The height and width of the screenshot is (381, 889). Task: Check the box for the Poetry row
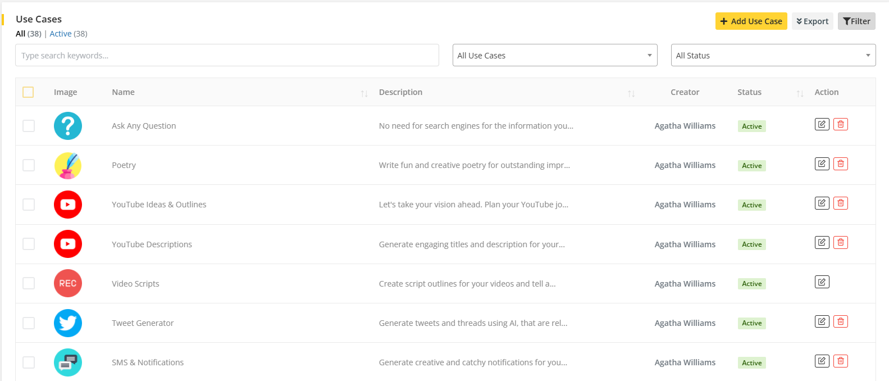[29, 165]
